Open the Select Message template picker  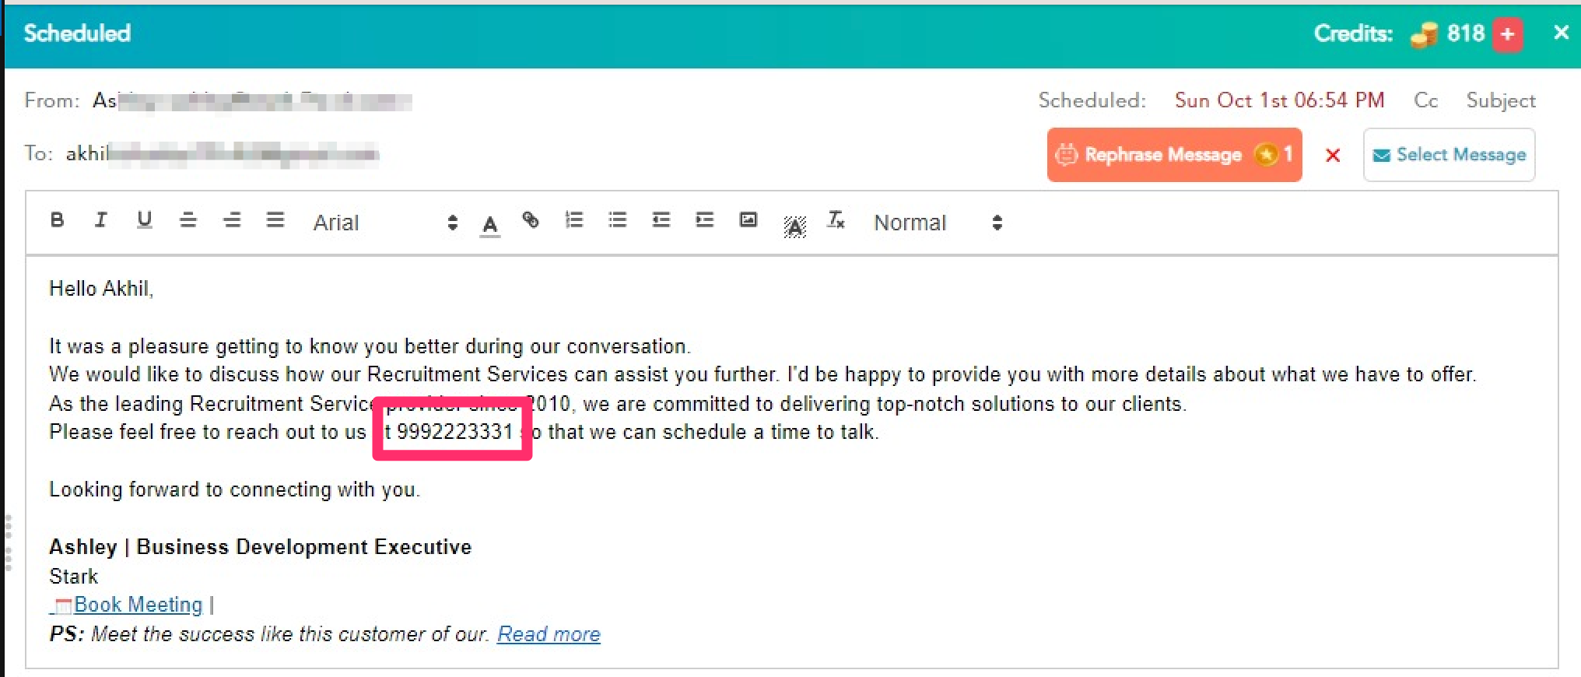pyautogui.click(x=1449, y=155)
